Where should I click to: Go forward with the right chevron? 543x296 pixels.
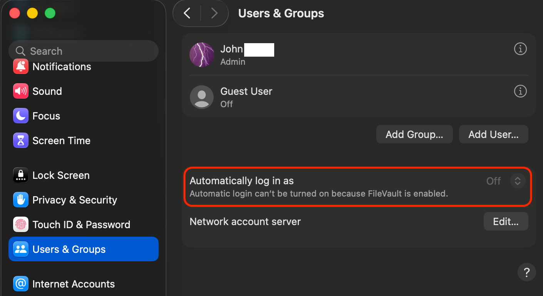(215, 13)
